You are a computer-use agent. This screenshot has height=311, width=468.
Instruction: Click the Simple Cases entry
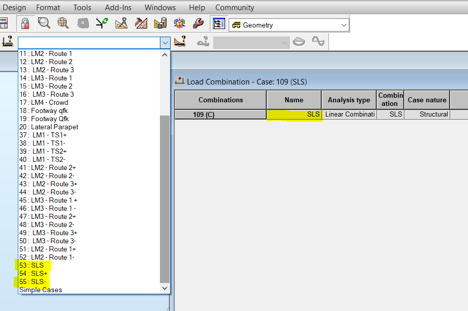point(40,290)
